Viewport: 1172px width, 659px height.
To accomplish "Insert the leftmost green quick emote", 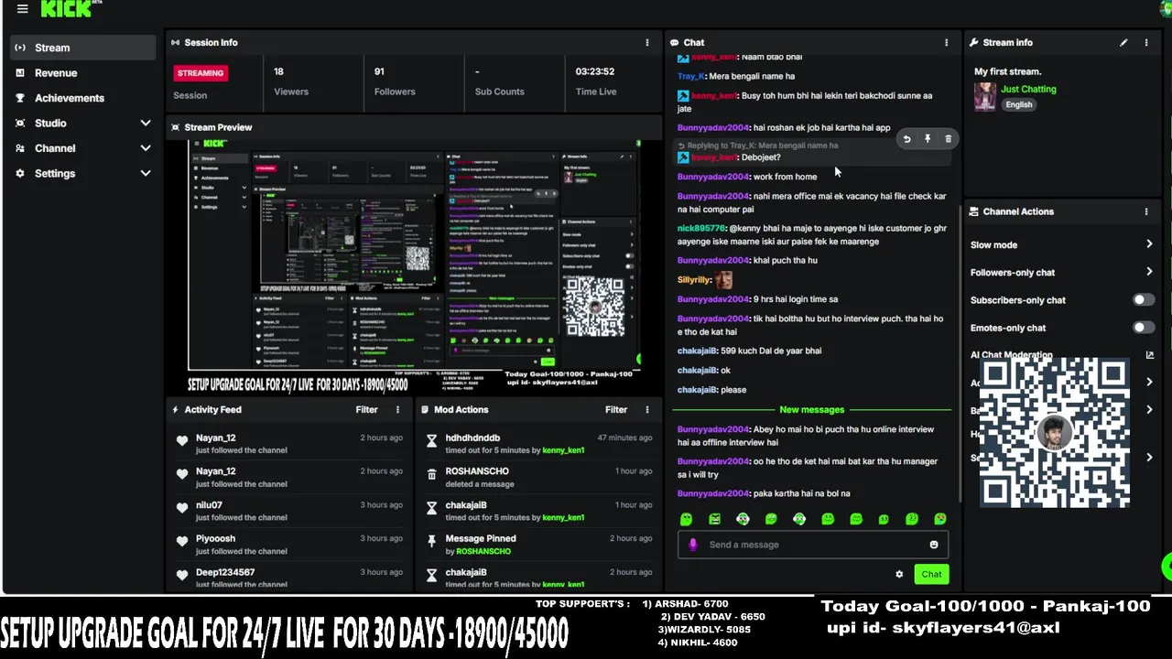I will tap(687, 519).
